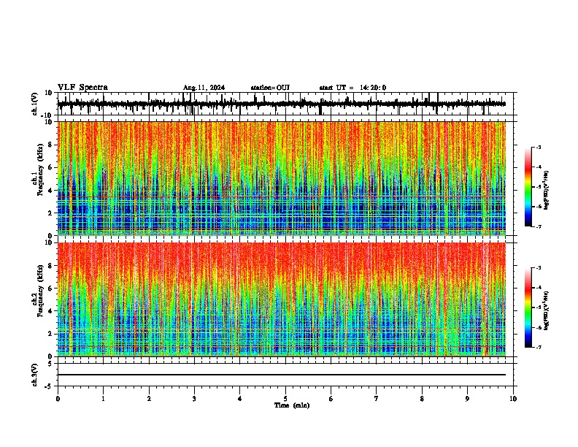The height and width of the screenshot is (447, 578).
Task: Click the time axis tick label "4"
Action: pyautogui.click(x=240, y=399)
